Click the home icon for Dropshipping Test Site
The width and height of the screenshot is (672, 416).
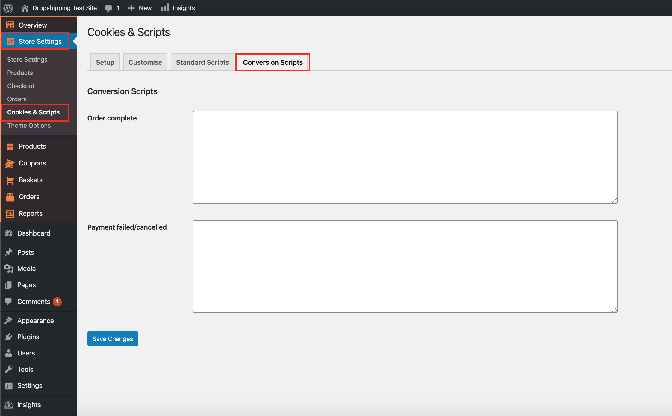[x=25, y=8]
